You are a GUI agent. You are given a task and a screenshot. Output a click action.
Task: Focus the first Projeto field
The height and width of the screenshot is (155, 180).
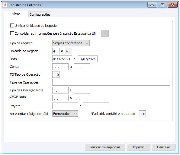[x=65, y=106]
